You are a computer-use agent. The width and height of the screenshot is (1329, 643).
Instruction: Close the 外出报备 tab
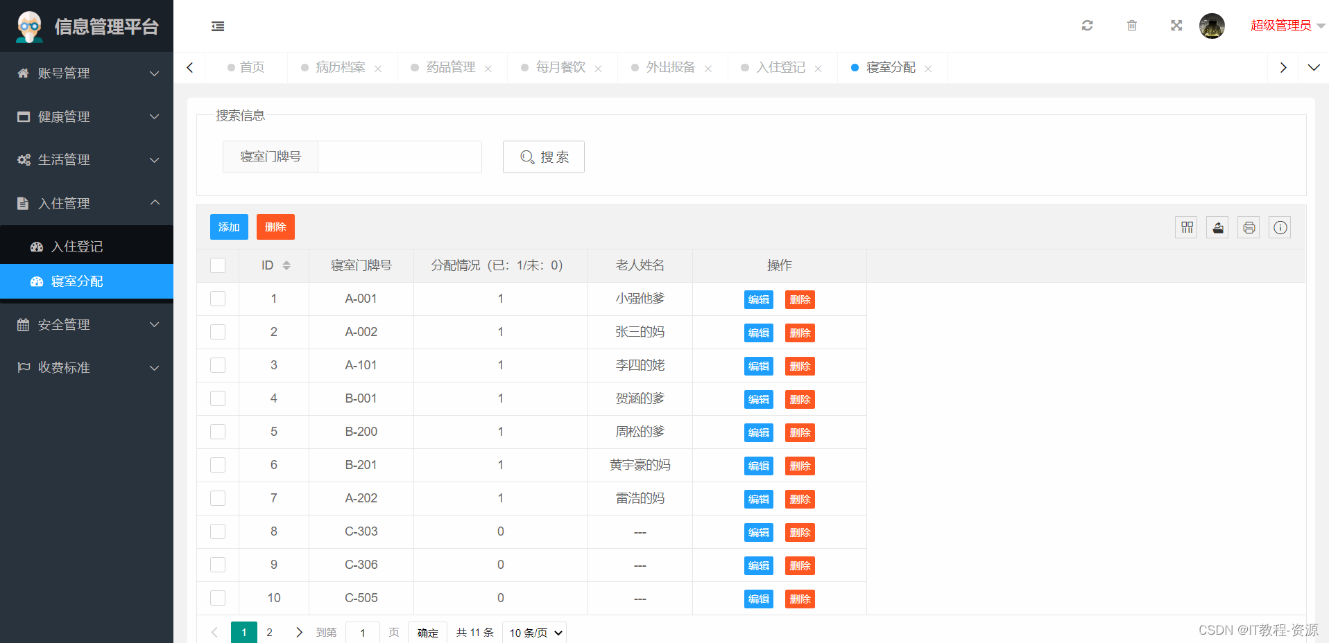pyautogui.click(x=708, y=69)
